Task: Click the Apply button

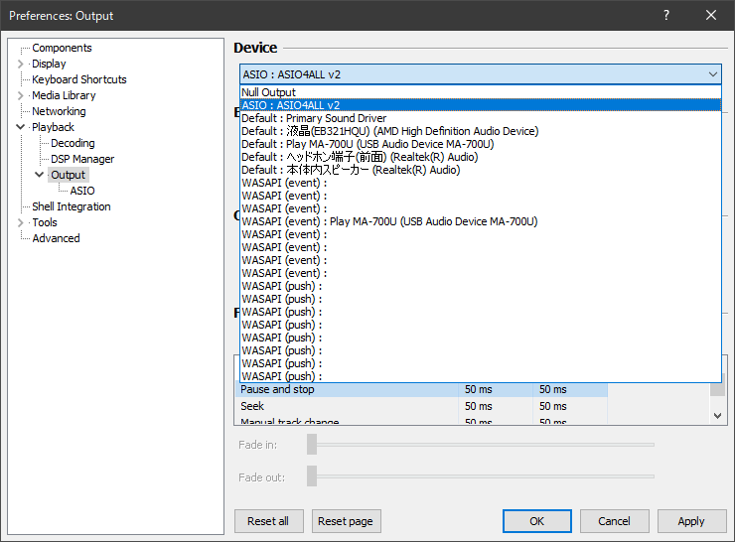Action: pos(690,521)
